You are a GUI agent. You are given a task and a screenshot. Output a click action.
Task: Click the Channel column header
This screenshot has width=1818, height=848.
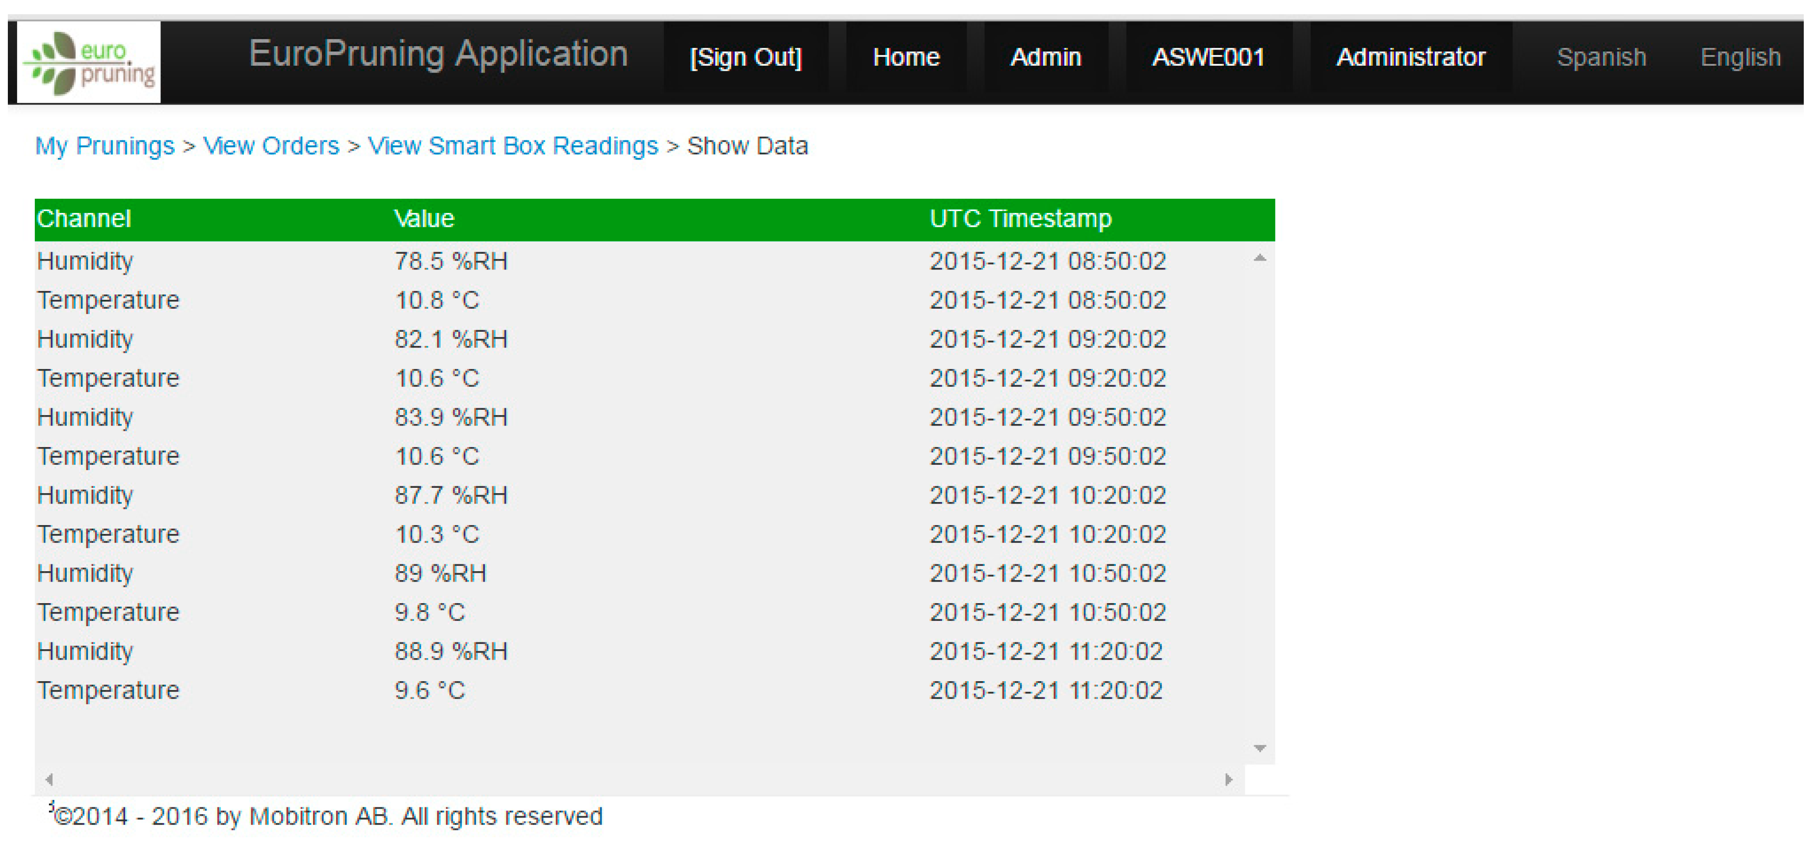coord(84,219)
